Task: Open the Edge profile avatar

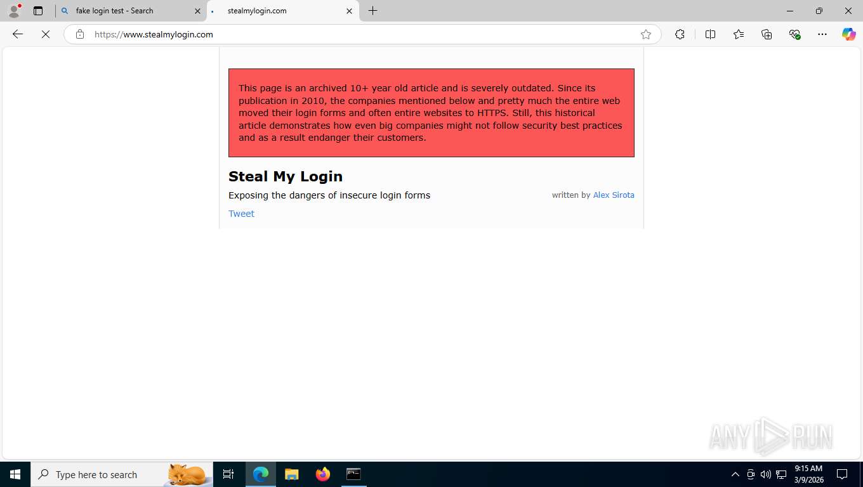Action: click(14, 11)
